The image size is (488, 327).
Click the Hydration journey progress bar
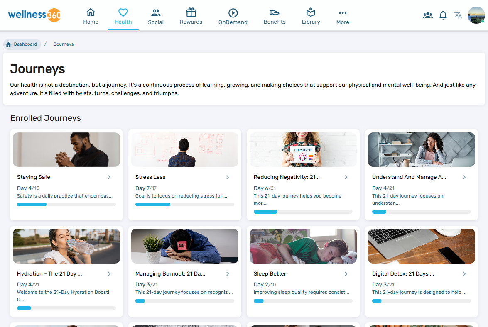click(x=66, y=308)
